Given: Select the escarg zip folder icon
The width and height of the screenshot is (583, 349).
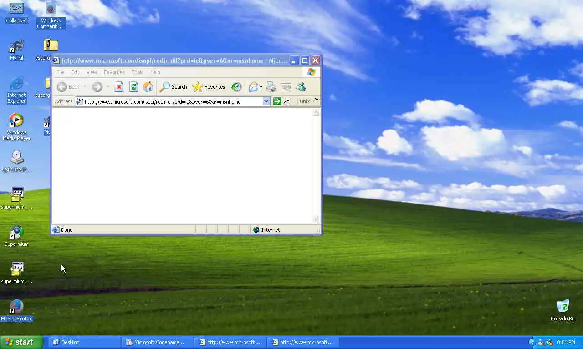Looking at the screenshot, I should tap(51, 45).
